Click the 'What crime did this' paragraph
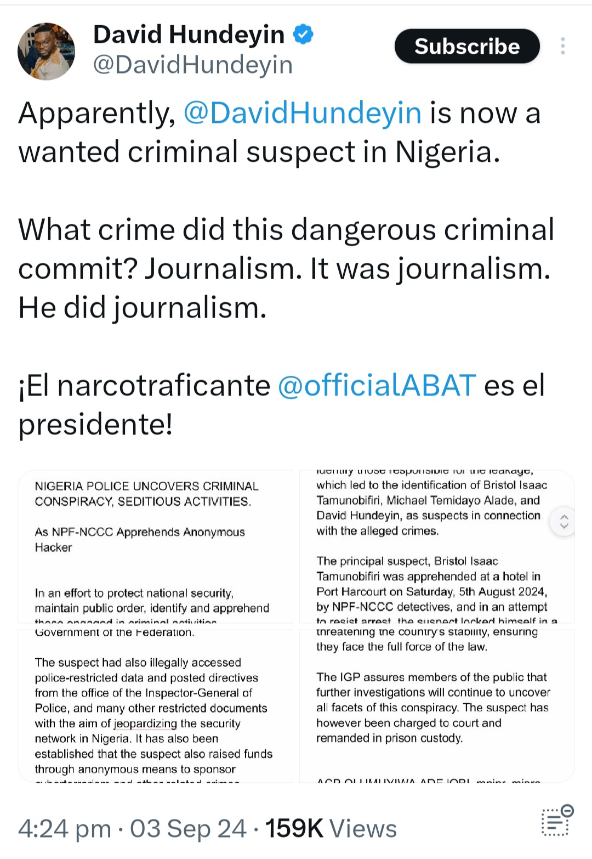Viewport: 592px width, 859px height. (x=285, y=268)
